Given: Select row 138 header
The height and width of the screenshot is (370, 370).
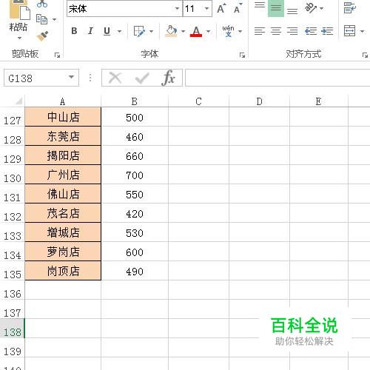Looking at the screenshot, I should 12,329.
